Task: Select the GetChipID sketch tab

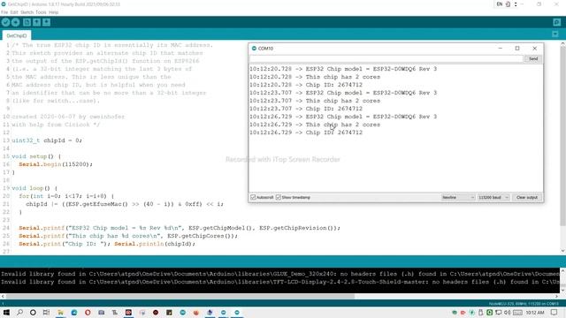Action: click(x=17, y=35)
